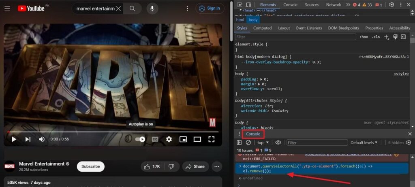Open the Network panel tab

334,5
